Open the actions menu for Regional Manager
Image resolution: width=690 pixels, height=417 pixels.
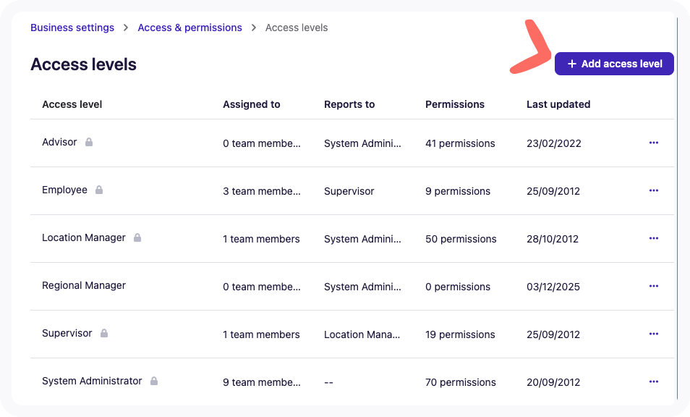coord(654,286)
